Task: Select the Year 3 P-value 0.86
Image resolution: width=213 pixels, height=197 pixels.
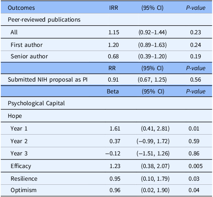Action: point(194,154)
